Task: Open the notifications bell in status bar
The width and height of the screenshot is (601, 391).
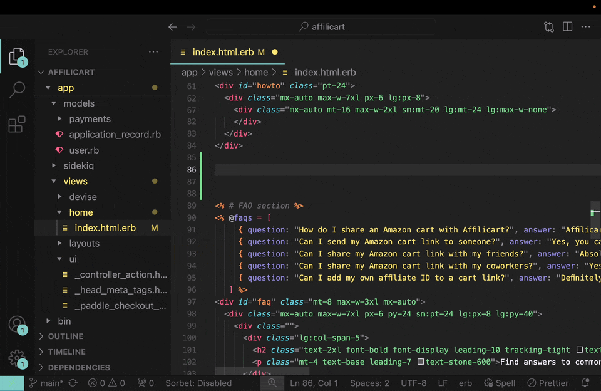Action: pyautogui.click(x=585, y=383)
